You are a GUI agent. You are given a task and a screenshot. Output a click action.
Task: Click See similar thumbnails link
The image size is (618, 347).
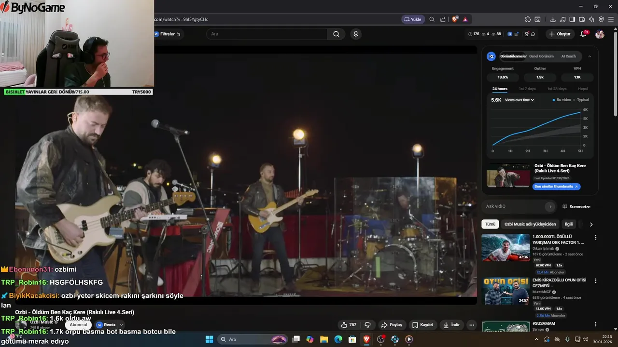[x=556, y=187]
